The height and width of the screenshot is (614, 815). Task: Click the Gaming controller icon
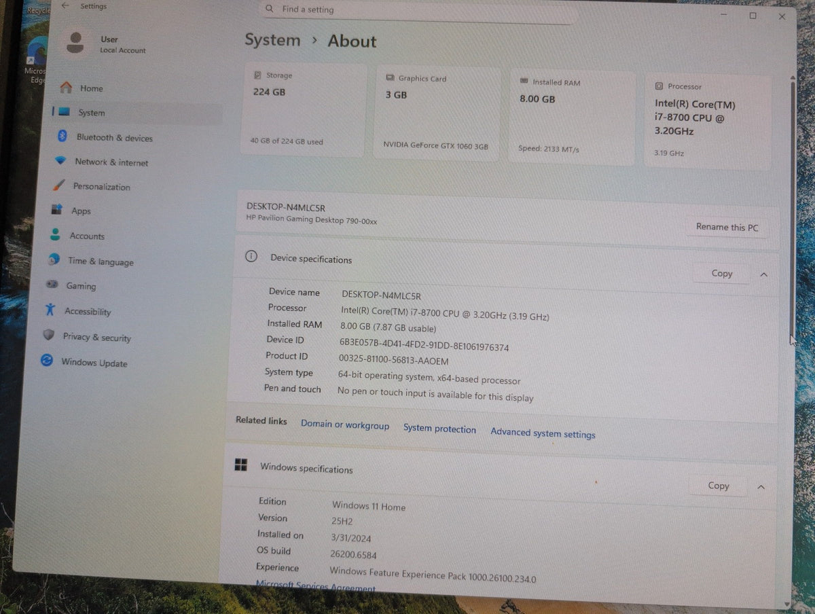coord(52,285)
